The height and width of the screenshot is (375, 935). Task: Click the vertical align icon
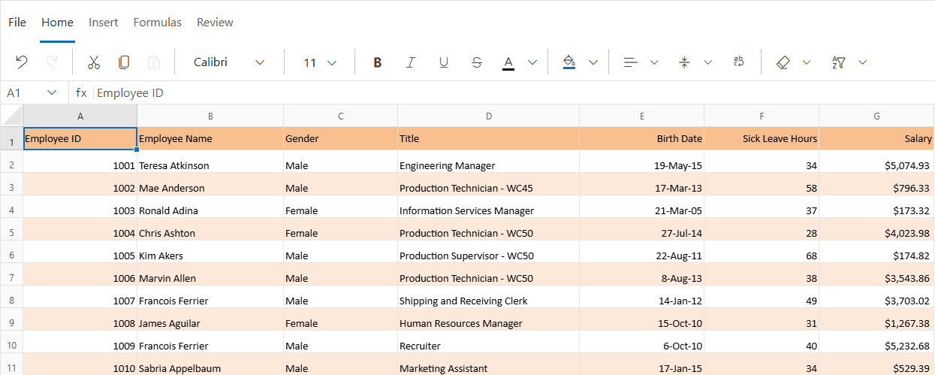pos(684,62)
